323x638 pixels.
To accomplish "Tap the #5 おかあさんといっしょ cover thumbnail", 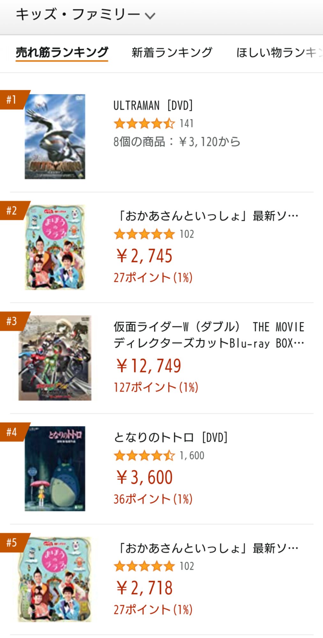I will [55, 579].
